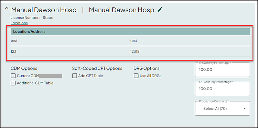Click the State label
This screenshot has width=258, height=128.
click(x=48, y=18)
